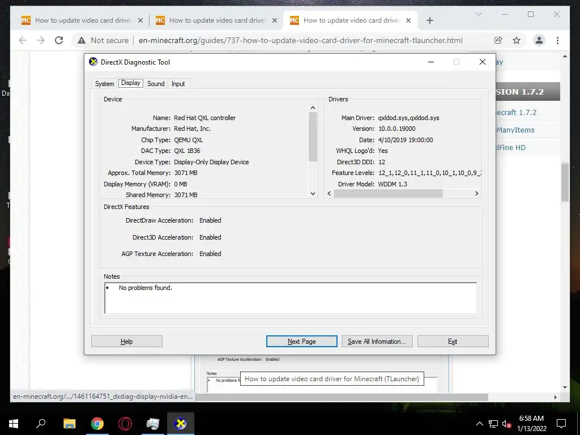Click the Chrome address bar URL

(x=300, y=40)
